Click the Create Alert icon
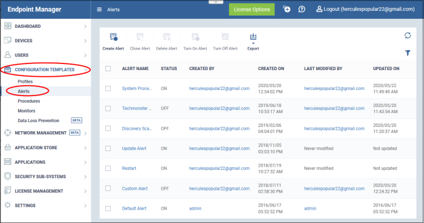Viewport: 424px width, 223px height. pyautogui.click(x=113, y=37)
